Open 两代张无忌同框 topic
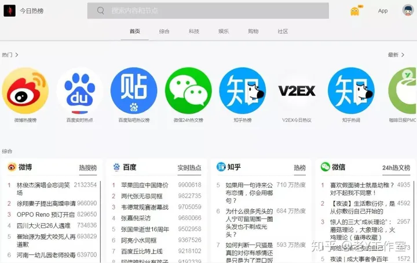 point(141,196)
